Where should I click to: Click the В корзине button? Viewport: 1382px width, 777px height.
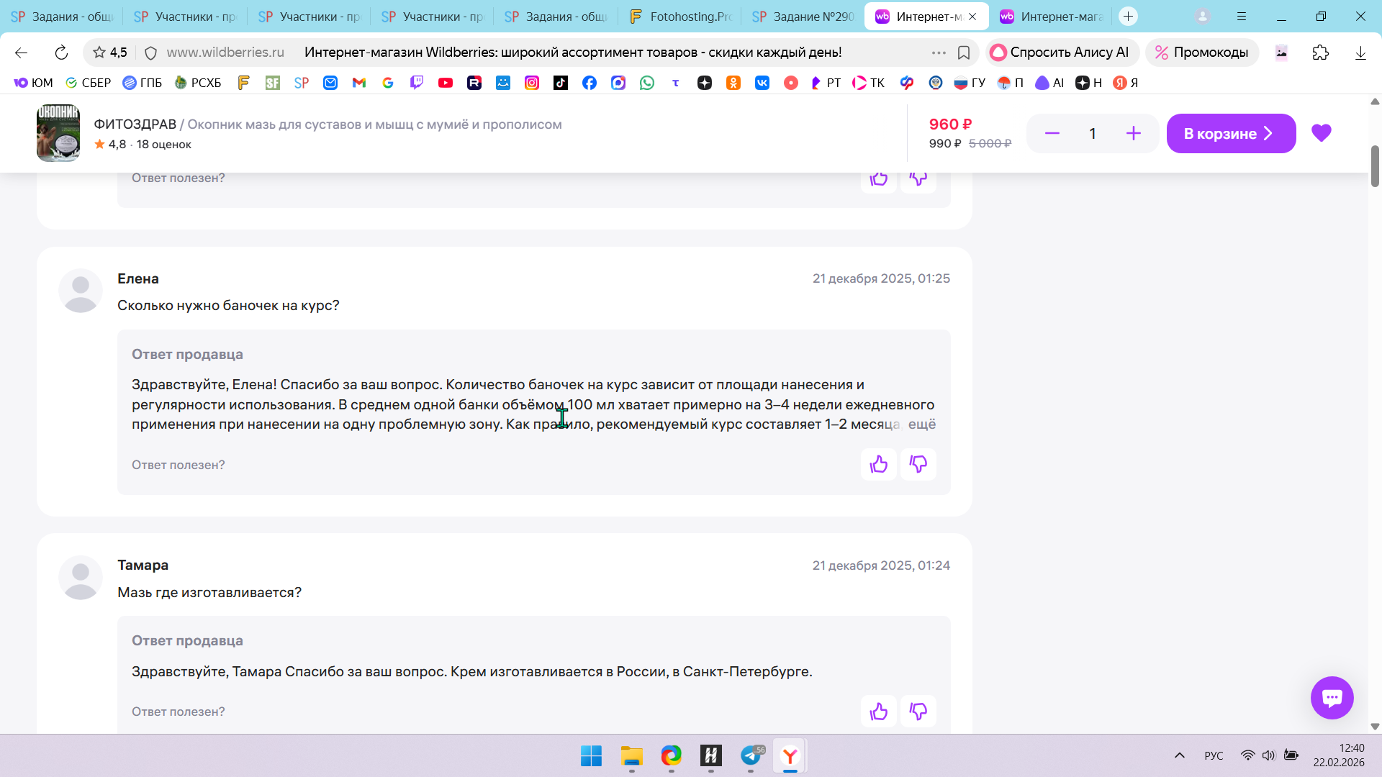pos(1230,134)
